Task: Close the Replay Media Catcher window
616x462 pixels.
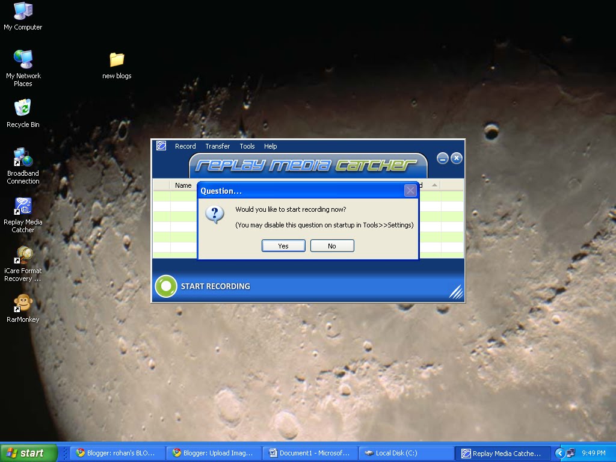Action: coord(456,158)
